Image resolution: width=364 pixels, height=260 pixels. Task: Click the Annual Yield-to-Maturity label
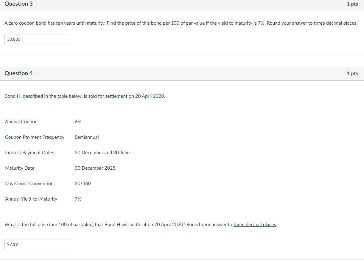[x=31, y=199]
